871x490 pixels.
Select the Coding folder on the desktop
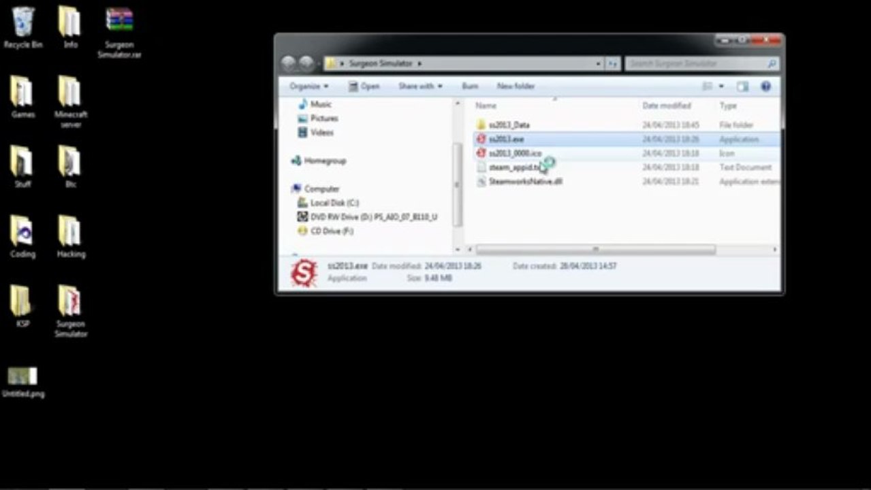coord(22,236)
